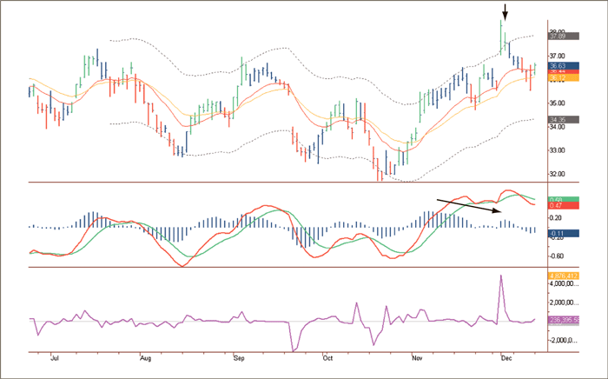Click the blue 36.63 last price tag

click(558, 64)
